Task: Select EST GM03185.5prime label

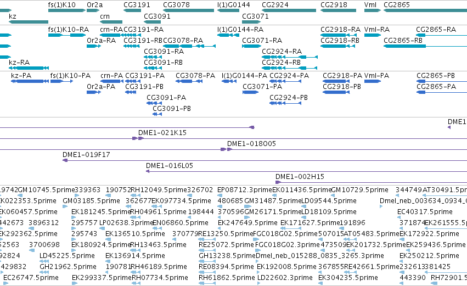Action: (x=92, y=201)
